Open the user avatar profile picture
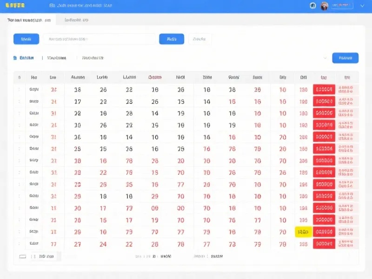Screen dimensions: 372x279 point(324,6)
